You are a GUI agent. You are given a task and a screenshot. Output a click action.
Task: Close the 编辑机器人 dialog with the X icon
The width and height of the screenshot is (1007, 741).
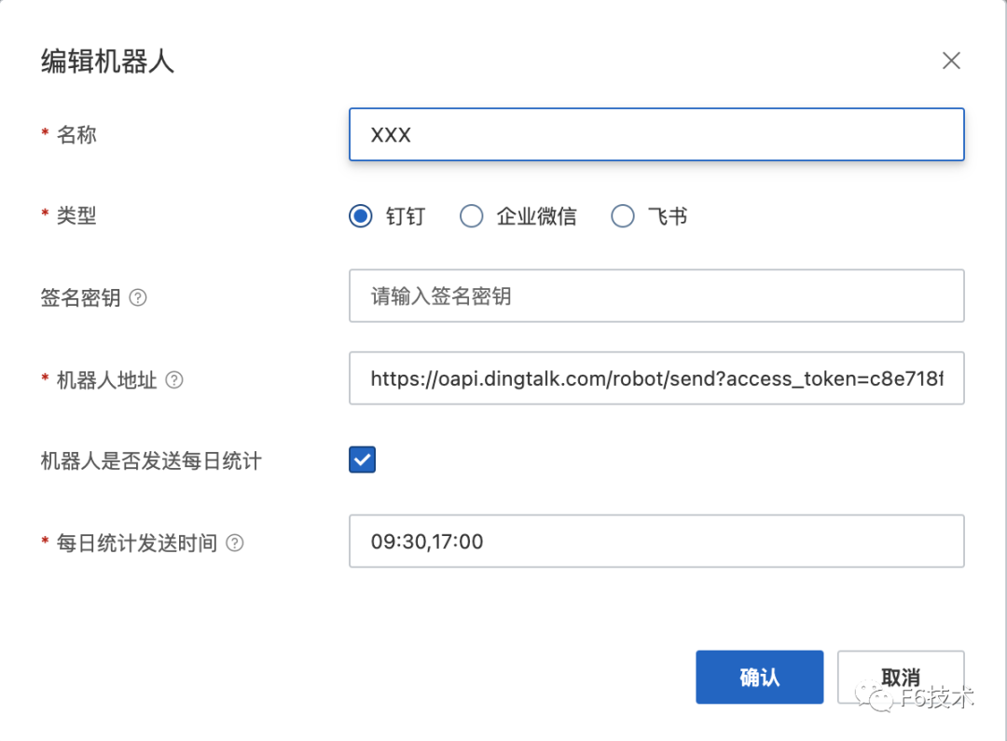[x=950, y=62]
